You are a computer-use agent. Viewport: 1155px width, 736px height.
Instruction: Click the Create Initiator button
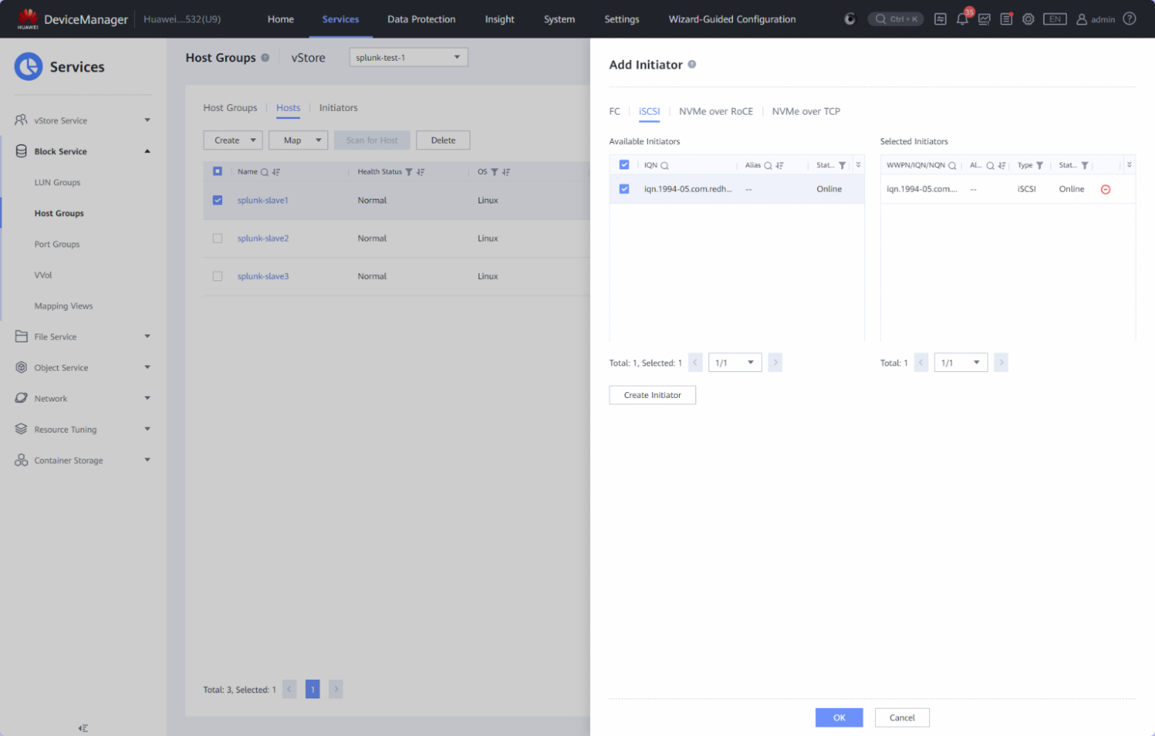[x=652, y=395]
